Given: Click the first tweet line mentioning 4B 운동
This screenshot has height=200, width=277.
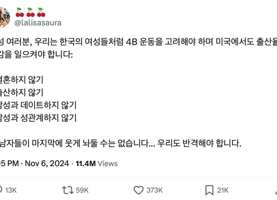Looking at the screenshot, I should tap(138, 42).
